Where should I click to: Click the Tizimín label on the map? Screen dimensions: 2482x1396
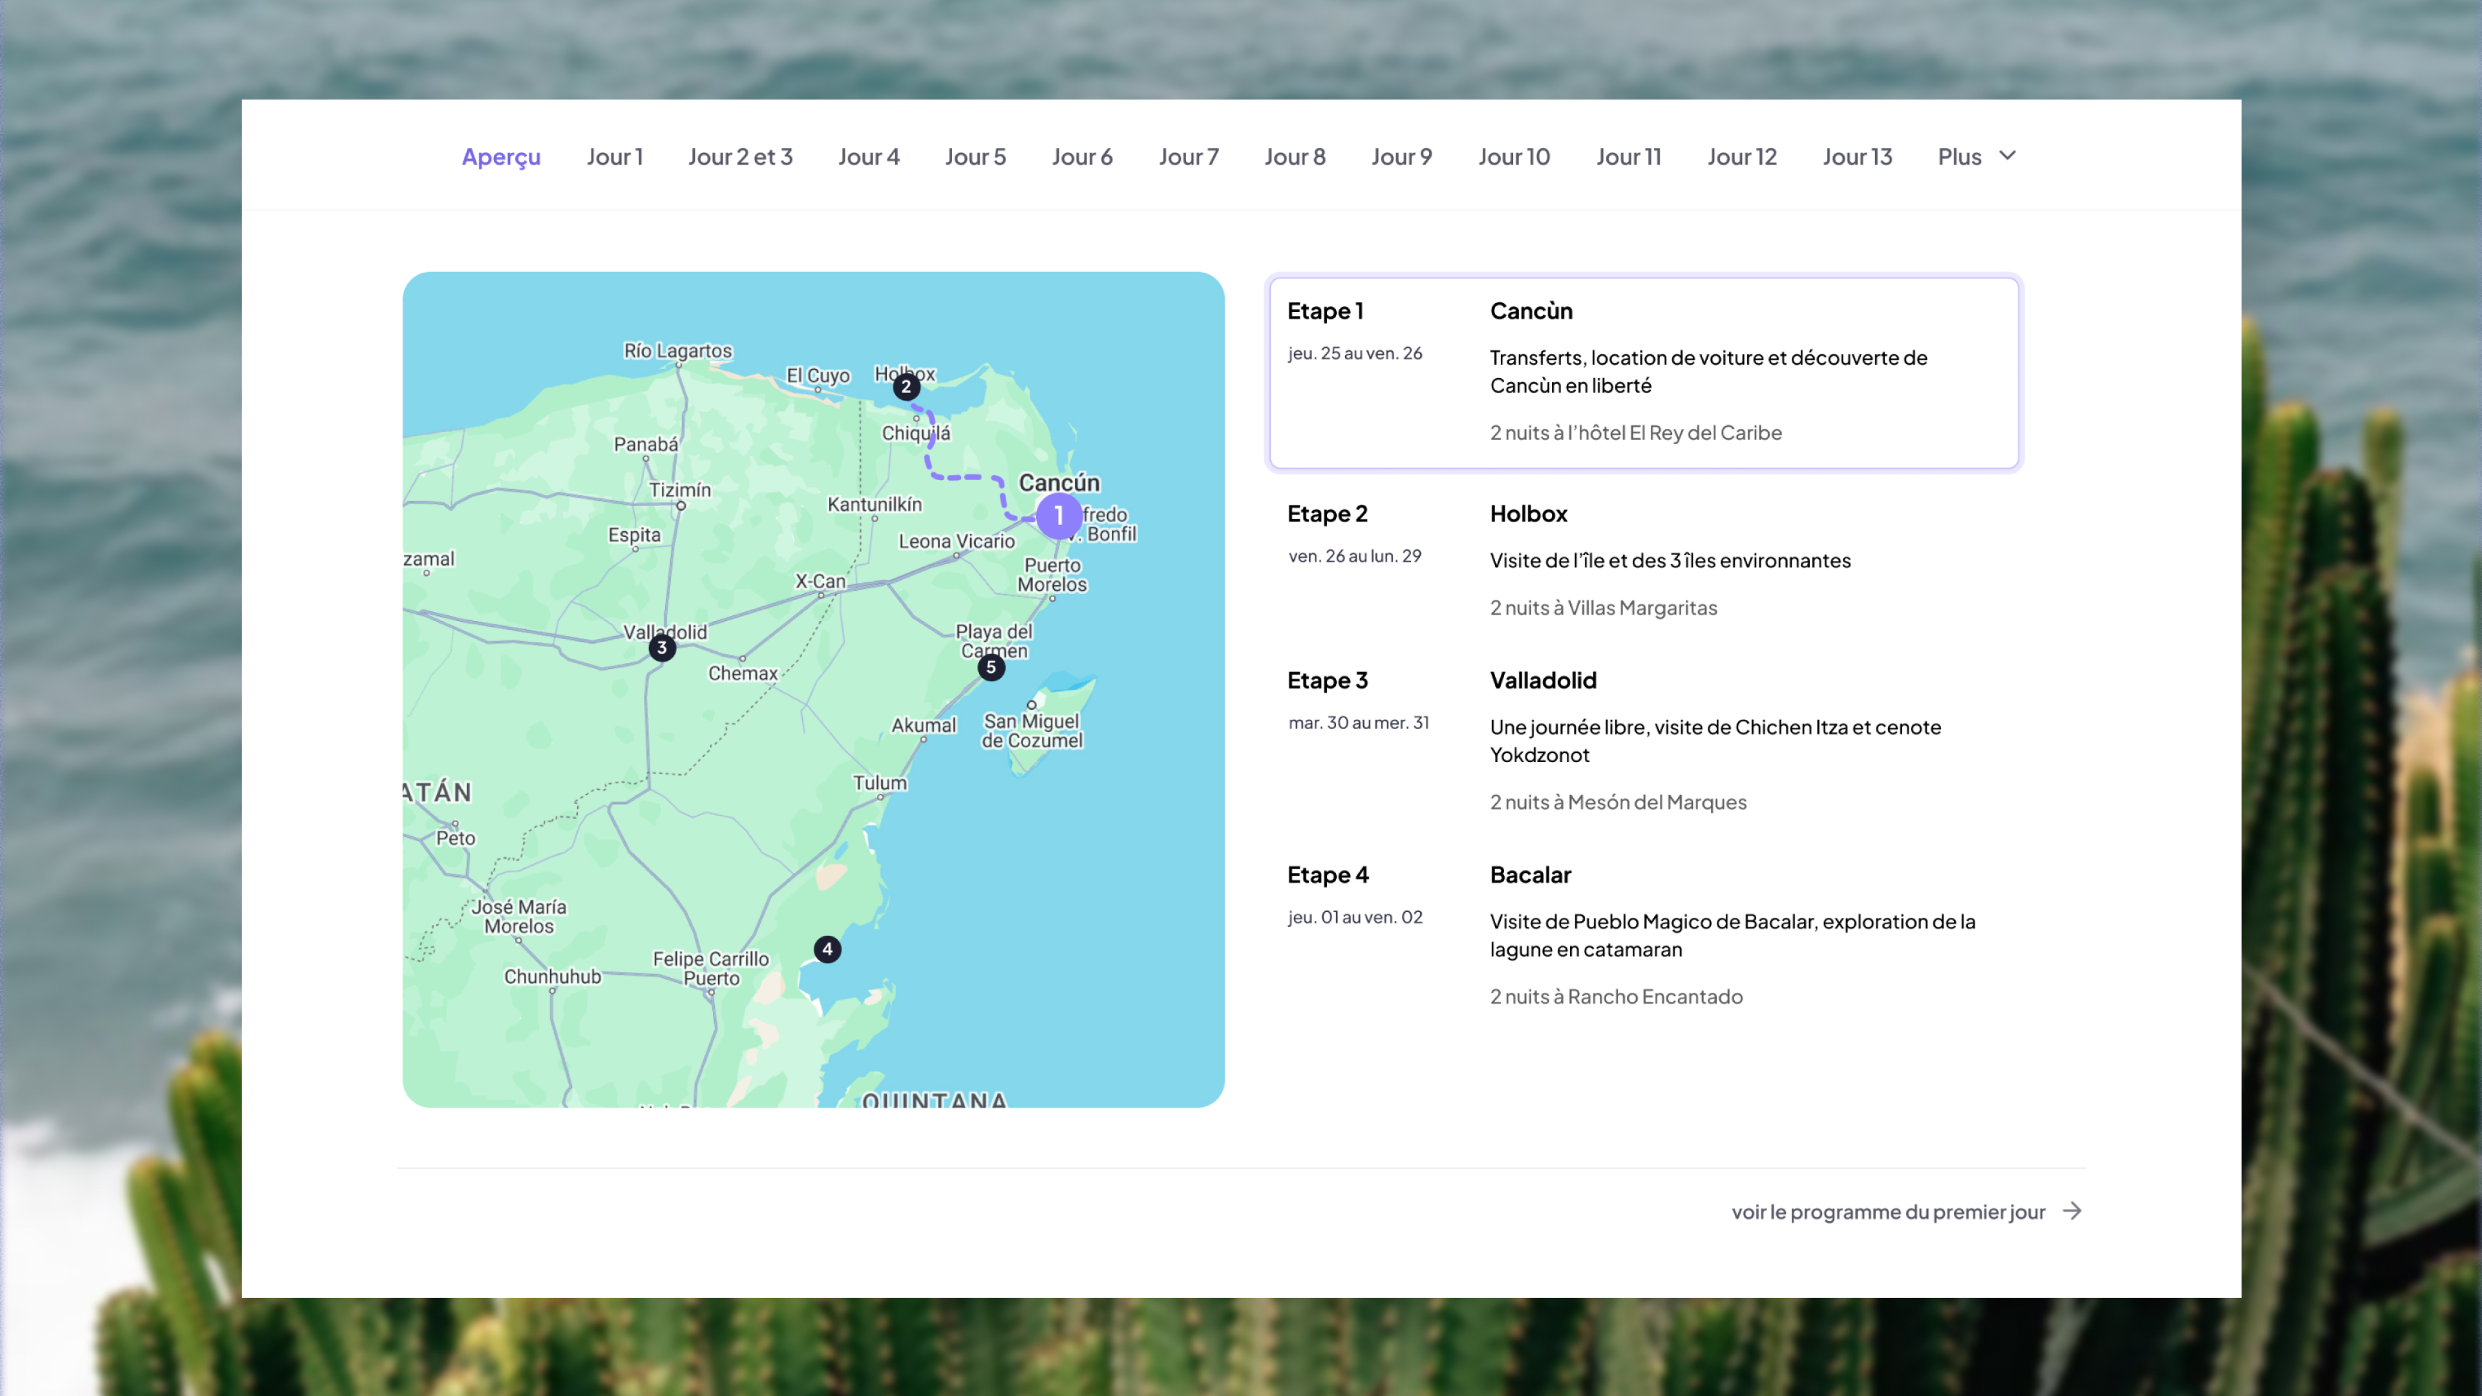tap(680, 489)
